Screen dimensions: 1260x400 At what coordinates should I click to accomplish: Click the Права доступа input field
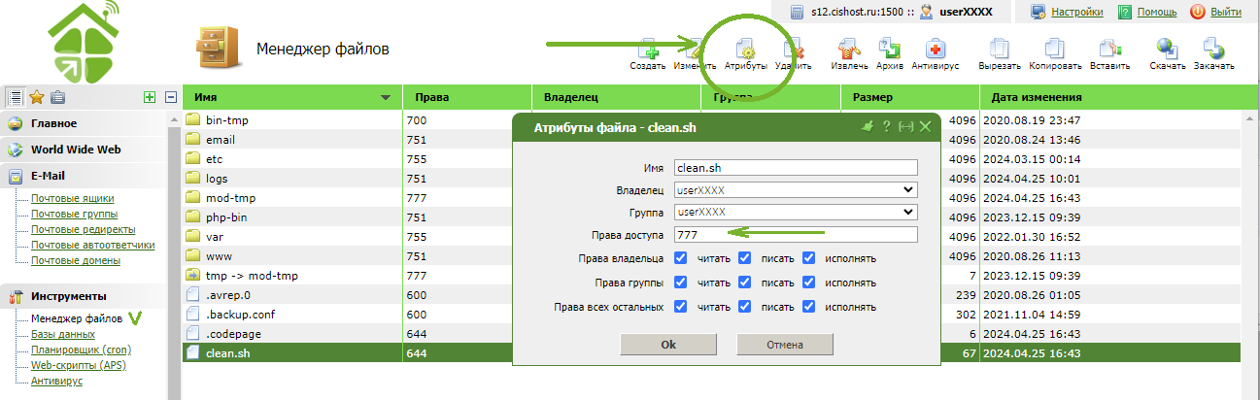[796, 235]
